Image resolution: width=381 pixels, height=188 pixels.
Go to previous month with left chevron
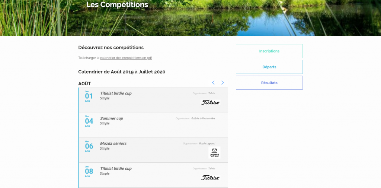click(x=213, y=83)
